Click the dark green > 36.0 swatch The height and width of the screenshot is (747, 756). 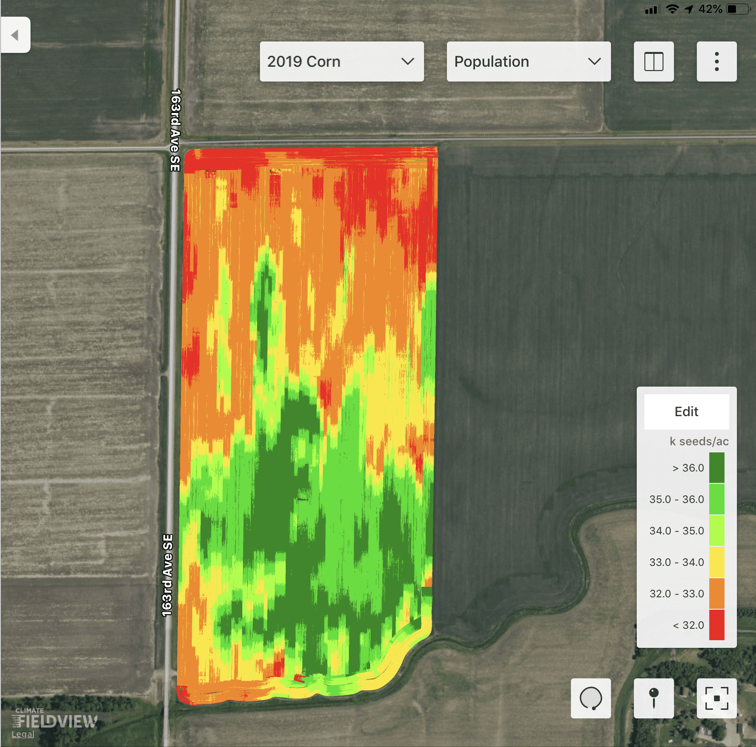click(716, 468)
